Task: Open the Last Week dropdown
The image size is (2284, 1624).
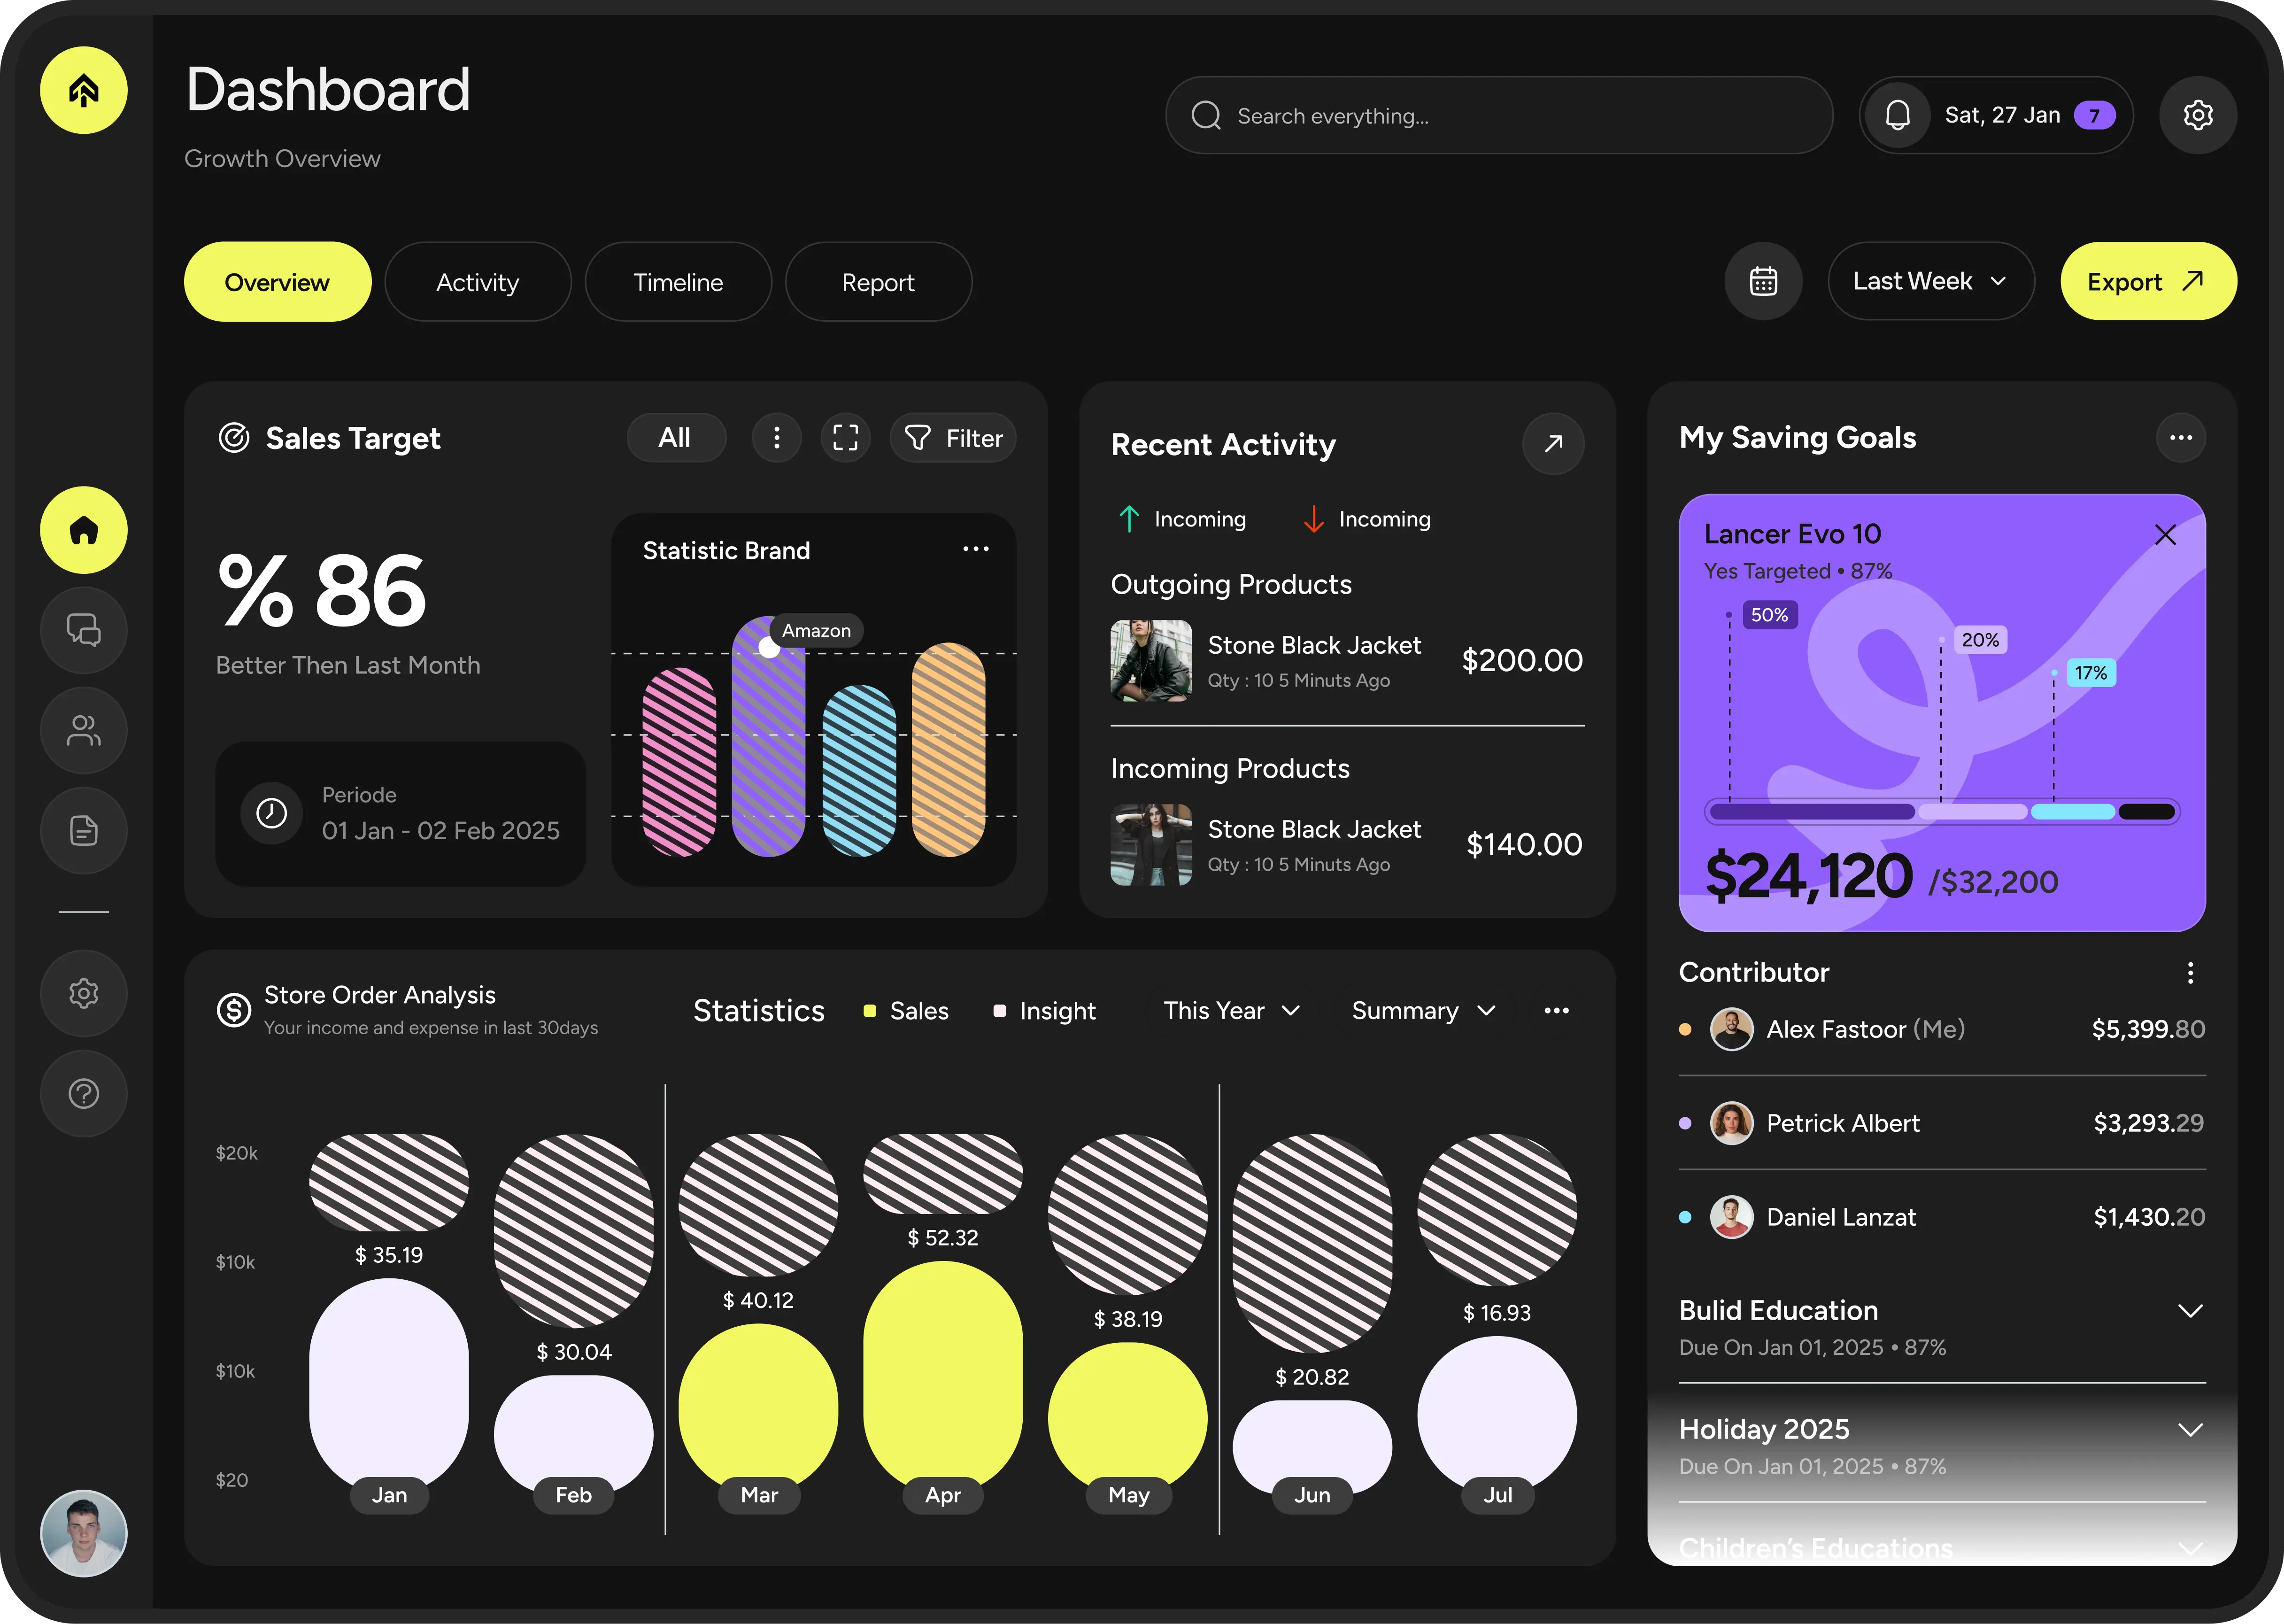Action: 1929,281
